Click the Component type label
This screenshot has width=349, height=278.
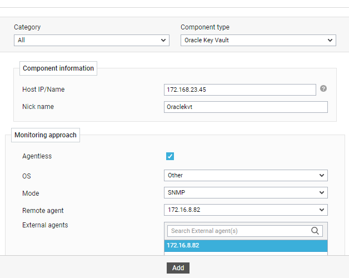click(205, 27)
